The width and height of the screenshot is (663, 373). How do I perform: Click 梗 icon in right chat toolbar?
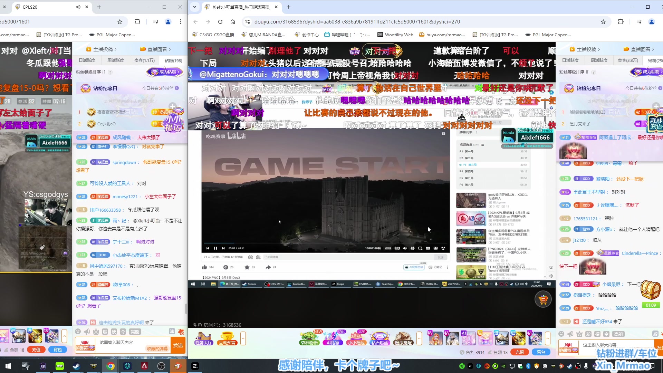pyautogui.click(x=597, y=334)
